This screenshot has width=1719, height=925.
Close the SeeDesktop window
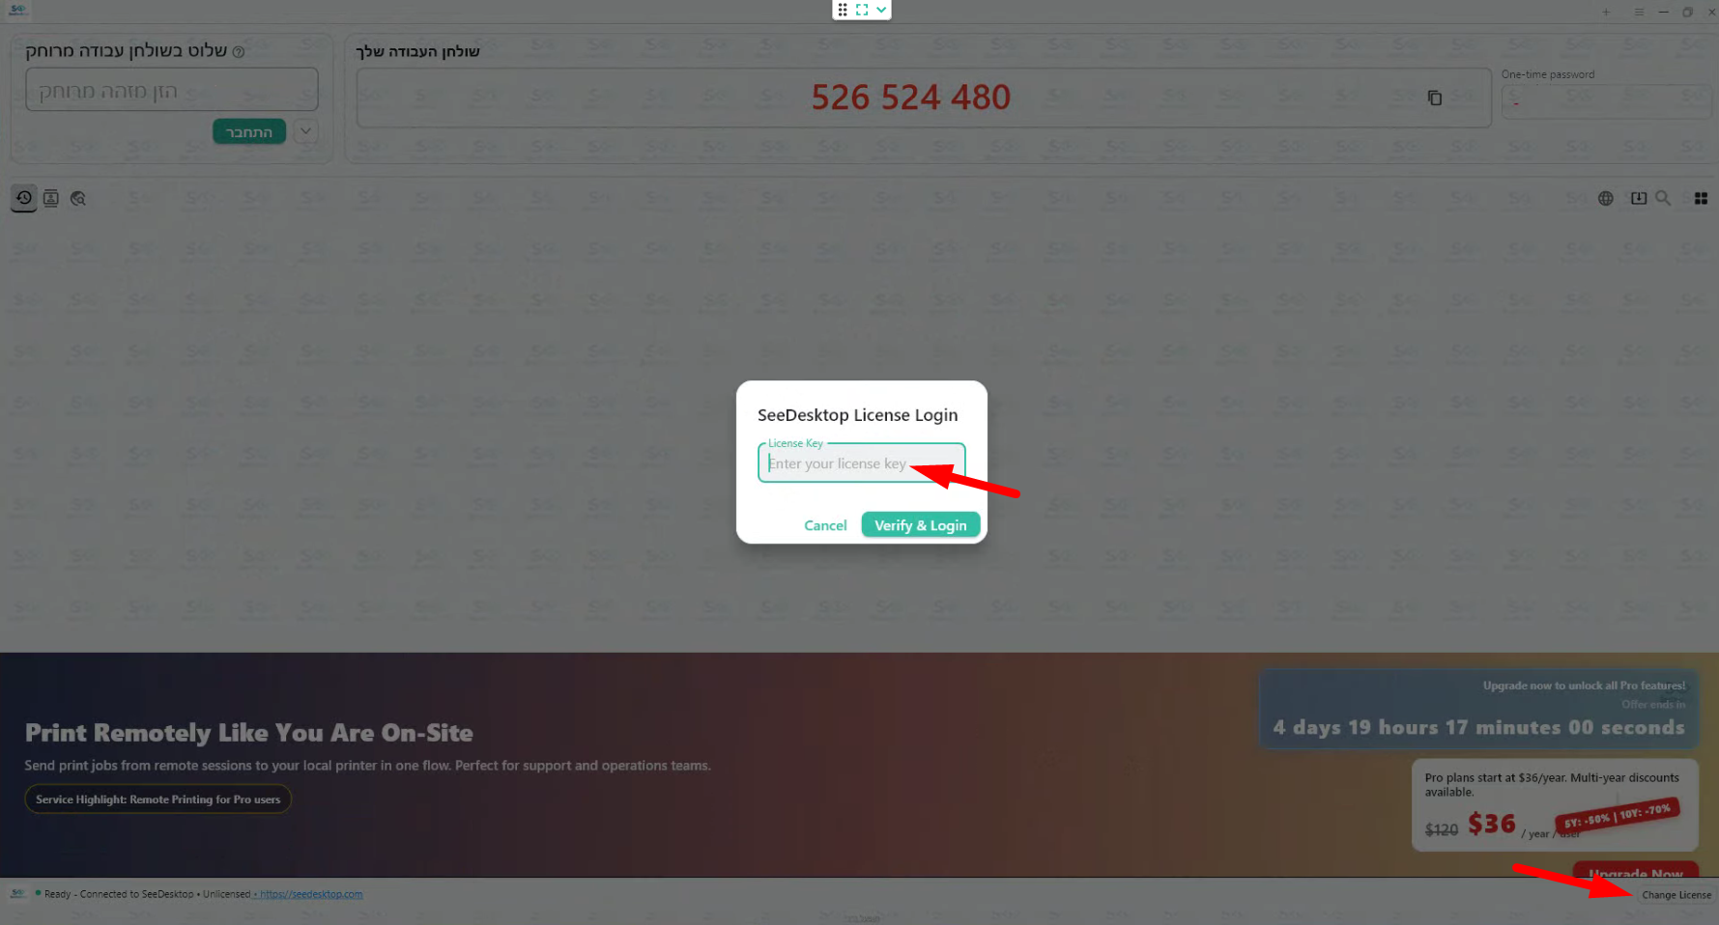(1711, 12)
